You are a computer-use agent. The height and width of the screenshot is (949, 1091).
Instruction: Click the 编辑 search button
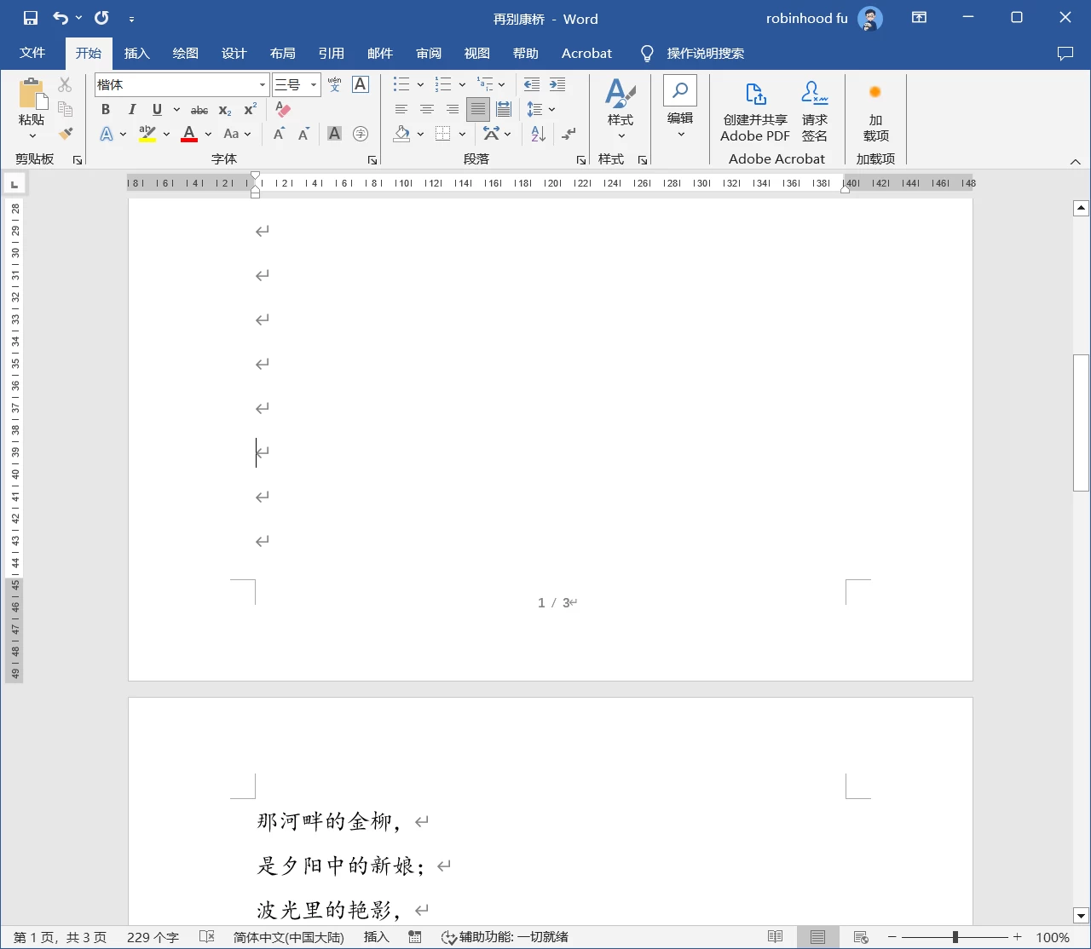tap(680, 107)
